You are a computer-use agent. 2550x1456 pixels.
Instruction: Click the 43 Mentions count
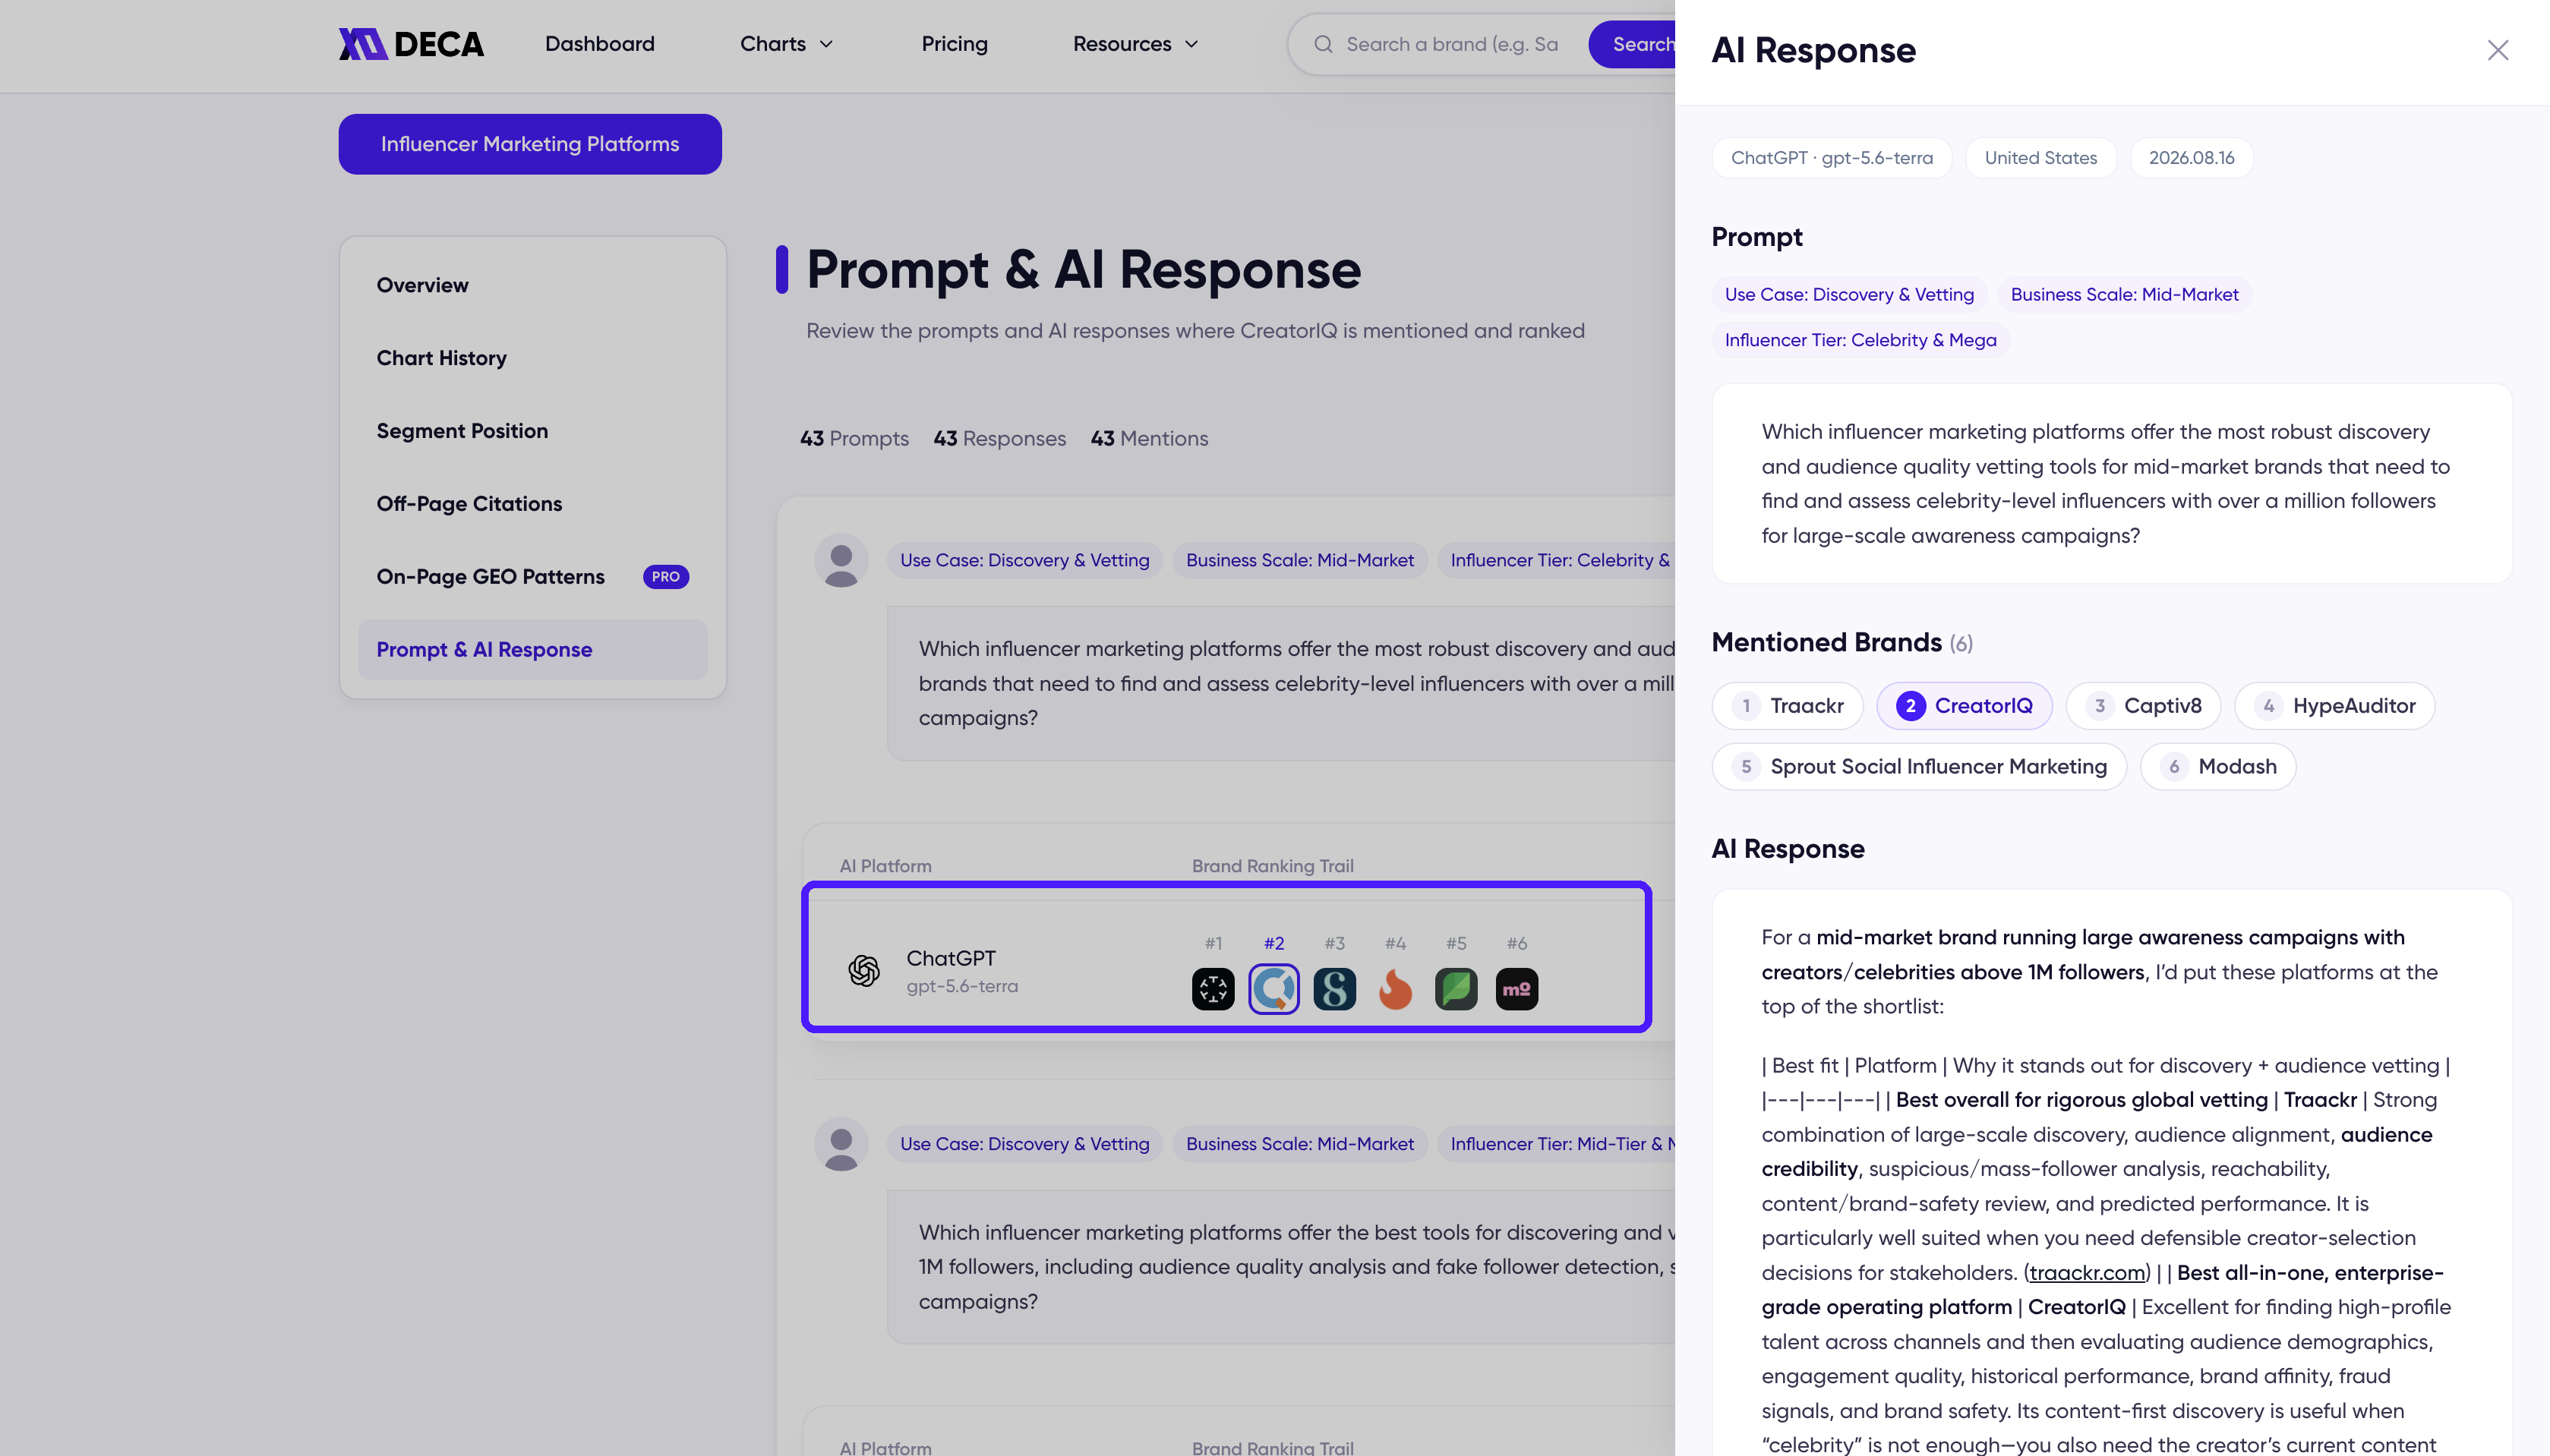point(1150,439)
